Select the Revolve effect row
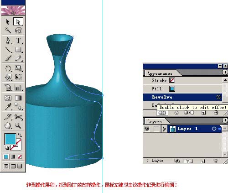The width and height of the screenshot is (228, 193). click(182, 97)
